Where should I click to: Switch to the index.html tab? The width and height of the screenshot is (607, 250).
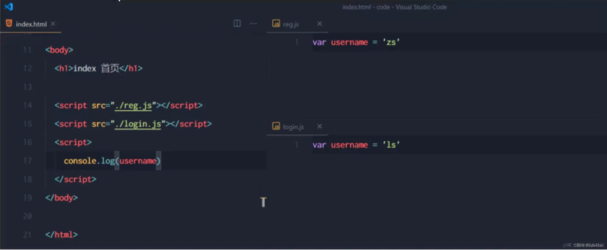[x=31, y=24]
